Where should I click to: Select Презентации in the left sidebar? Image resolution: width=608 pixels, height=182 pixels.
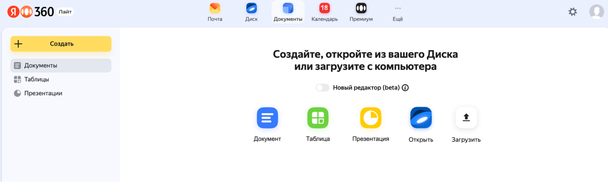[43, 93]
